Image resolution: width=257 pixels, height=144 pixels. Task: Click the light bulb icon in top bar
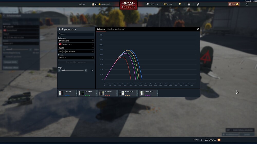(x=180, y=4)
